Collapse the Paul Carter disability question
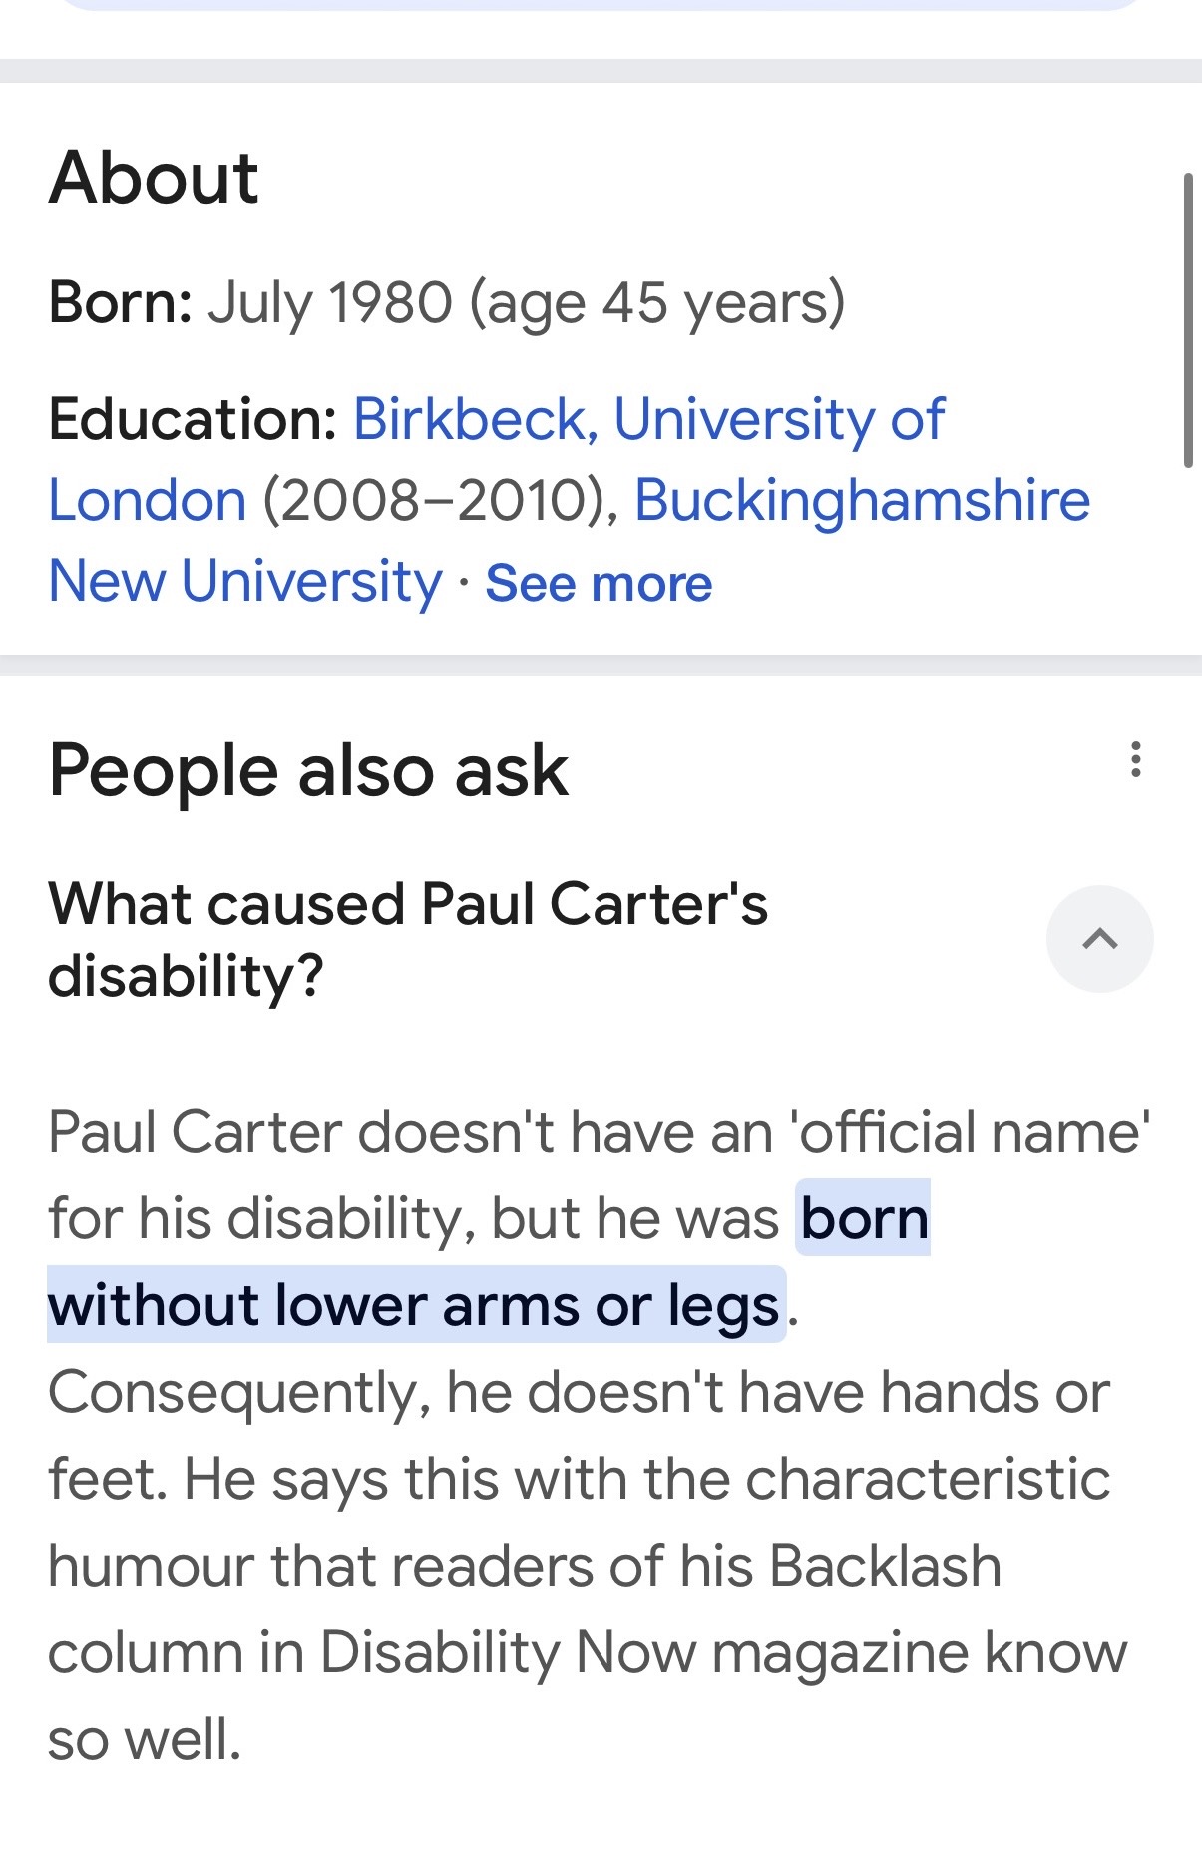Viewport: 1202px width, 1850px height. pyautogui.click(x=1099, y=939)
